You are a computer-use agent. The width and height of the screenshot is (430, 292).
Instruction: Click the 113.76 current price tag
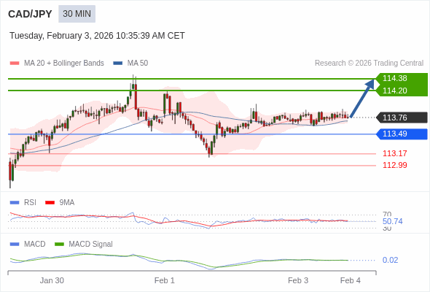tap(402, 118)
